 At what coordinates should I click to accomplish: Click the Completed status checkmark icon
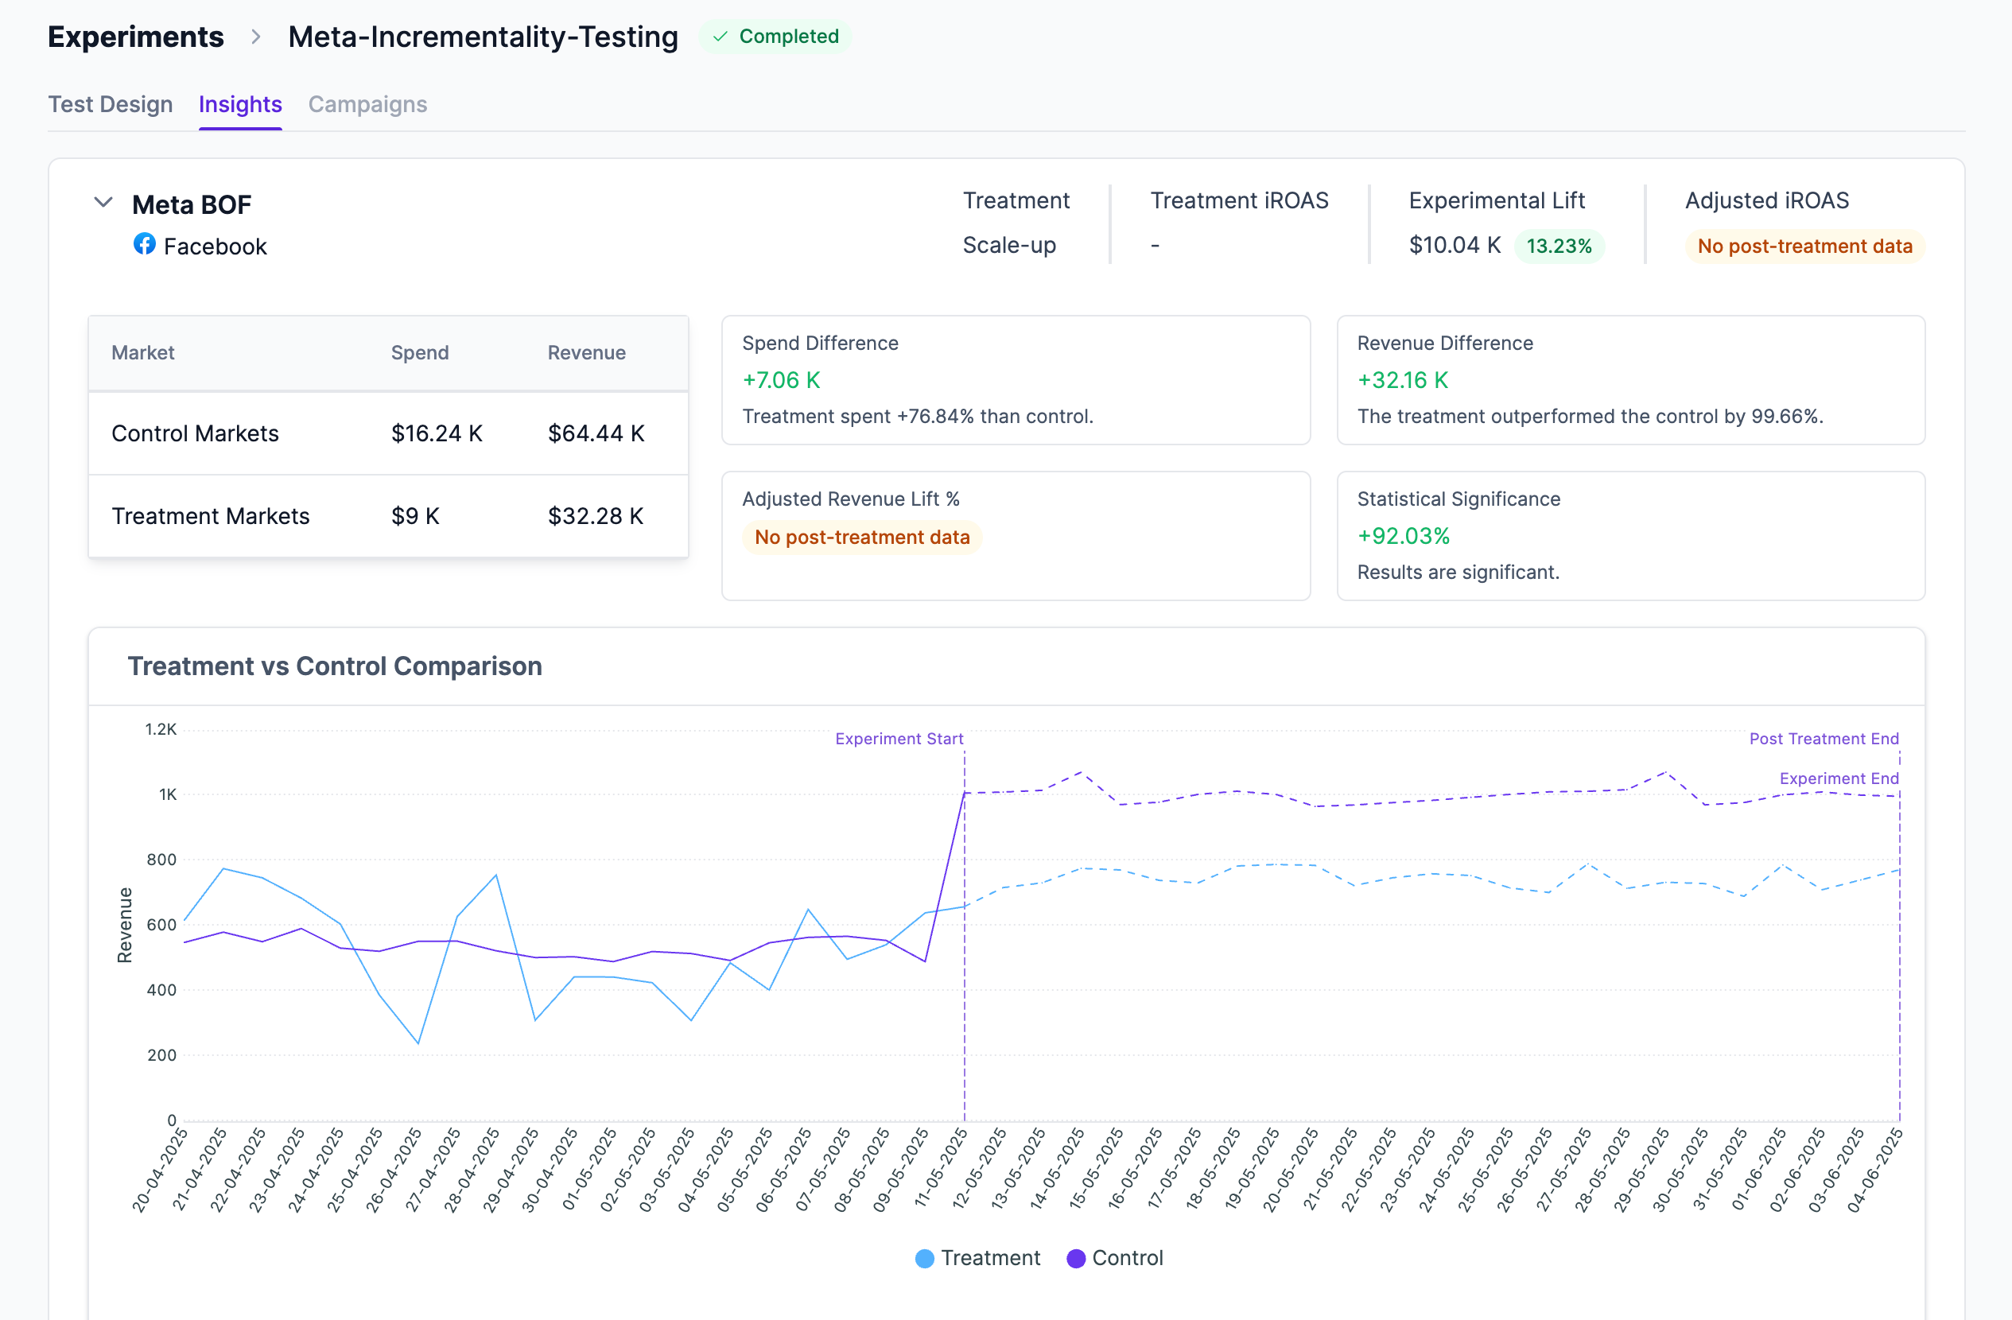pos(721,37)
